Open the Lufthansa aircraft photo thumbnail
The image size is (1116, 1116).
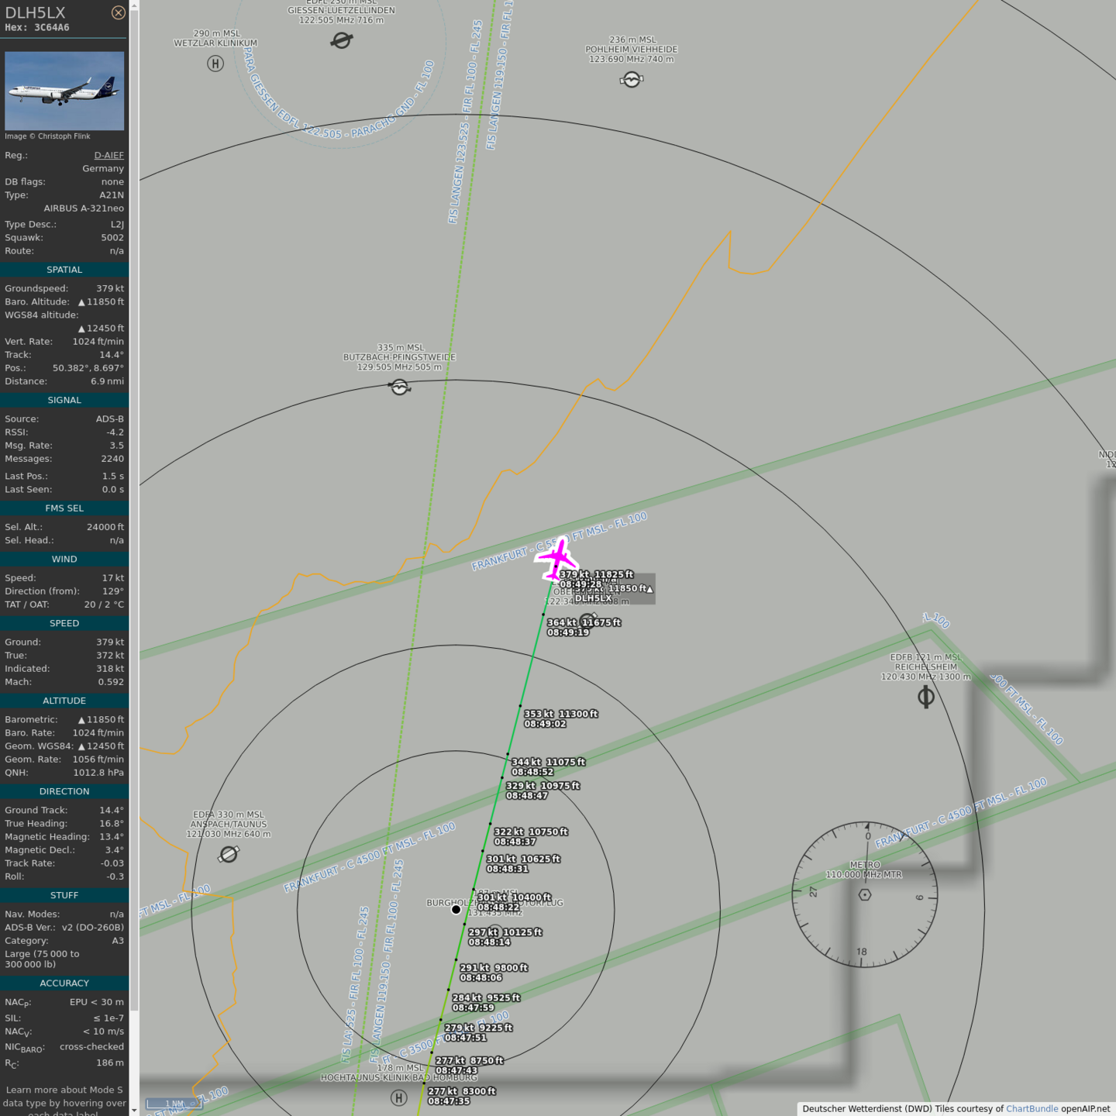click(x=64, y=91)
